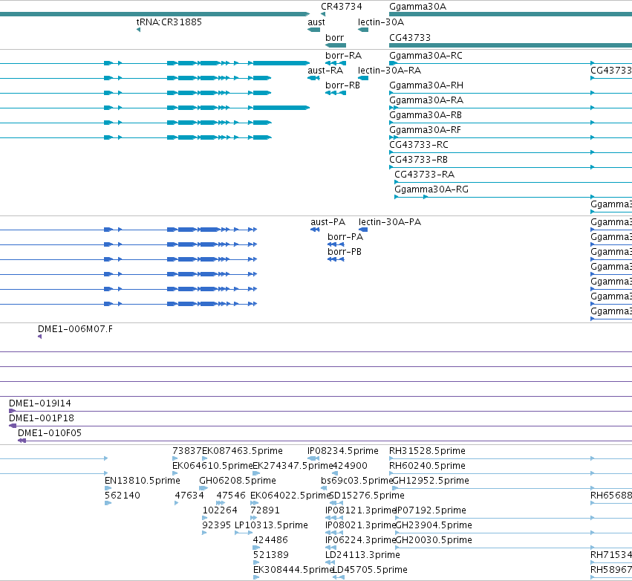Select the 92395 EST label

(216, 525)
